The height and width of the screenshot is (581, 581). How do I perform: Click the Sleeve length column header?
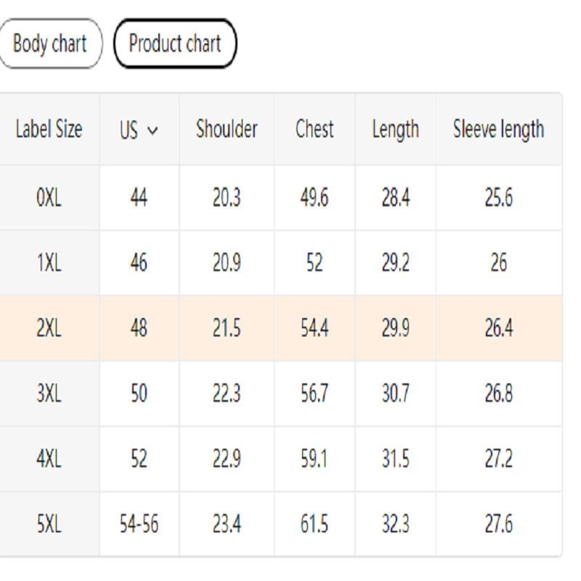click(x=498, y=129)
